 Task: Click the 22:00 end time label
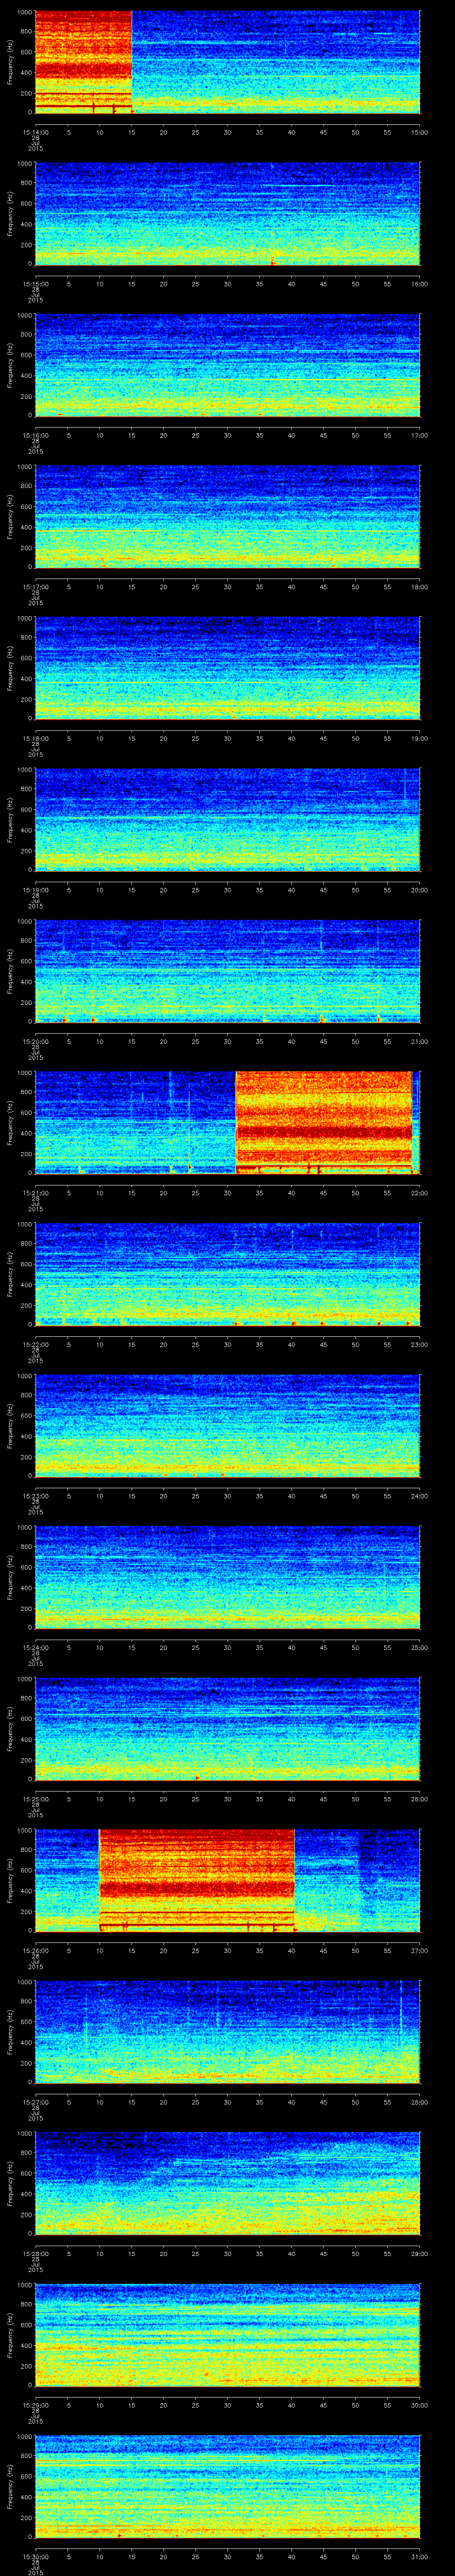[x=419, y=1193]
